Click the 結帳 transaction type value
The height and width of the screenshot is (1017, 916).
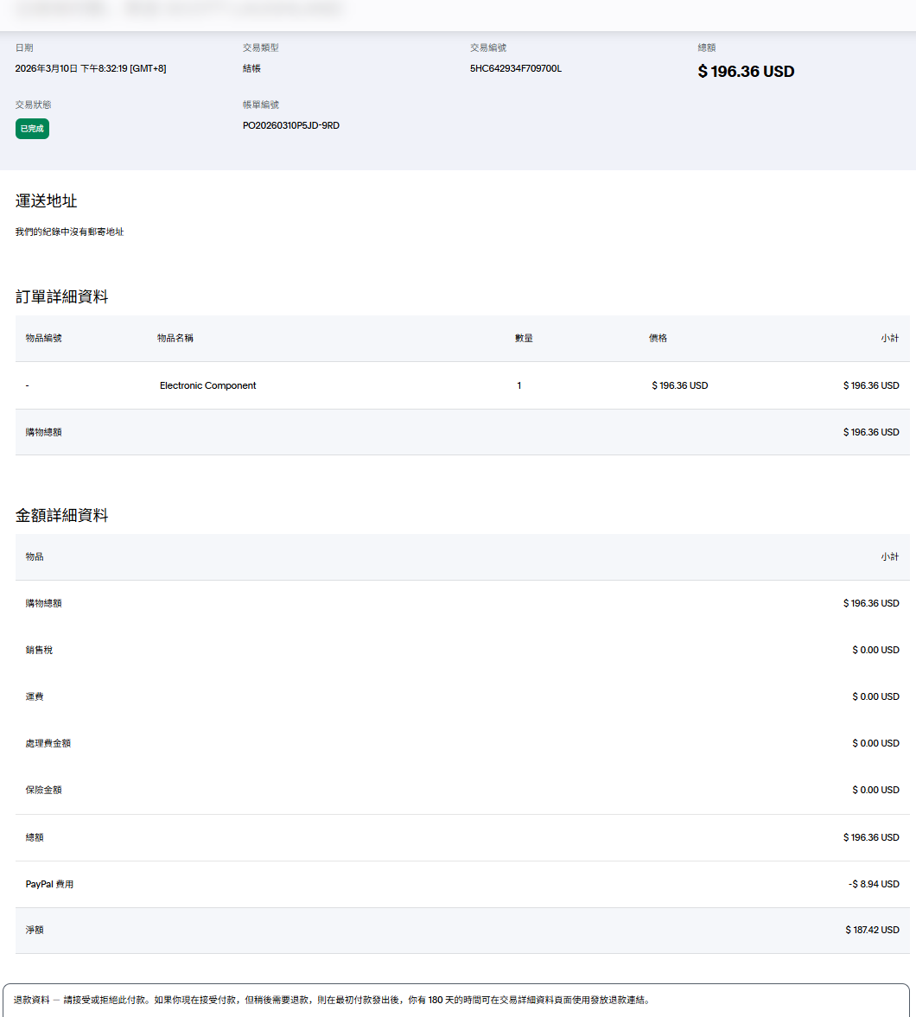[251, 68]
